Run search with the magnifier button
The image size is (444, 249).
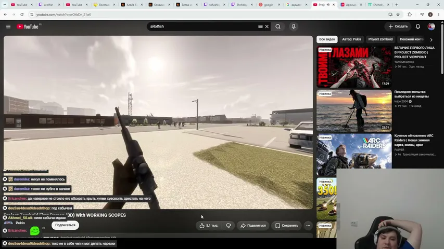coord(278,26)
